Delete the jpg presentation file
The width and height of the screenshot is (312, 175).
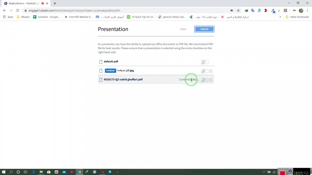pos(211,71)
